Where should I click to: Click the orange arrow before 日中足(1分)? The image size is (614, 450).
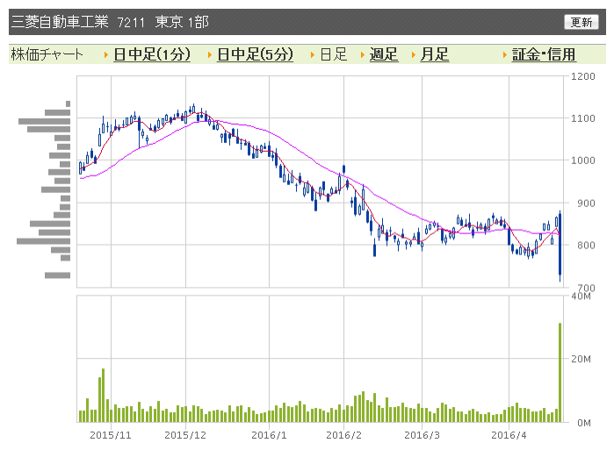coord(105,54)
